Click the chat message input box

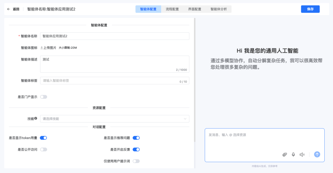[264, 140]
